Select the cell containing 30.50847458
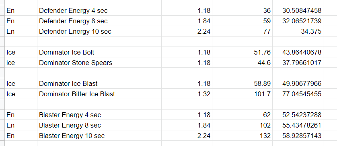The height and width of the screenshot is (146, 337). (298, 10)
